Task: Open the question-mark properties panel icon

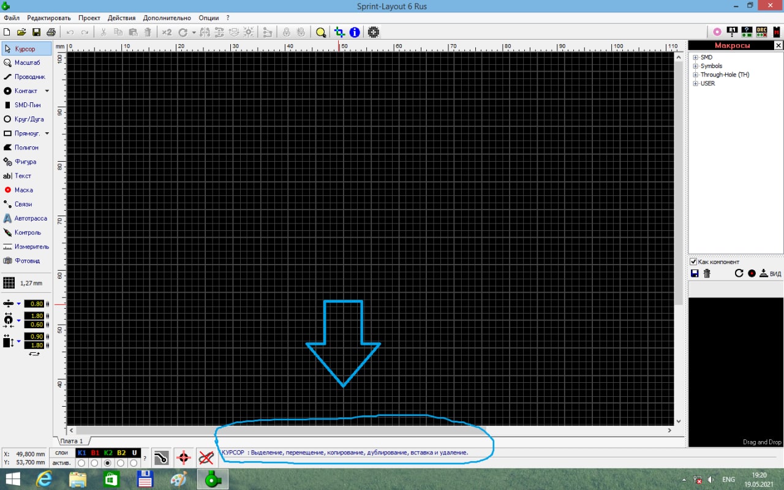Action: 747,32
